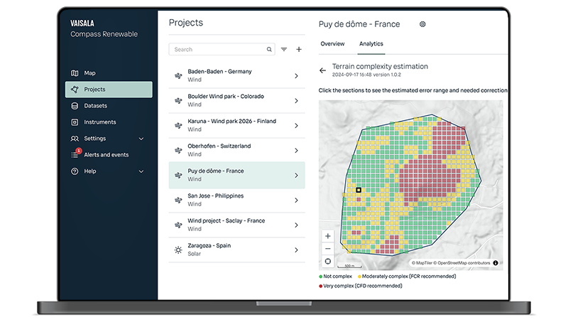Viewport: 568px width, 320px height.
Task: Open Datasets in the sidebar
Action: point(95,106)
